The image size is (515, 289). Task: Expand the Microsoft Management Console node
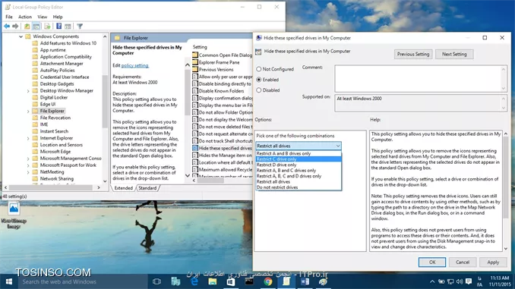point(28,159)
